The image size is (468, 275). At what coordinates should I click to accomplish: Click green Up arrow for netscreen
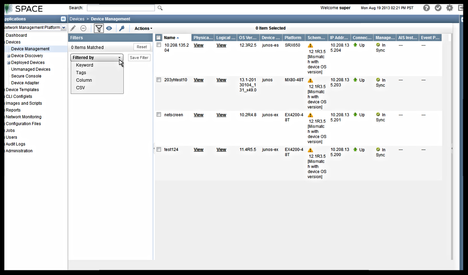coord(355,114)
